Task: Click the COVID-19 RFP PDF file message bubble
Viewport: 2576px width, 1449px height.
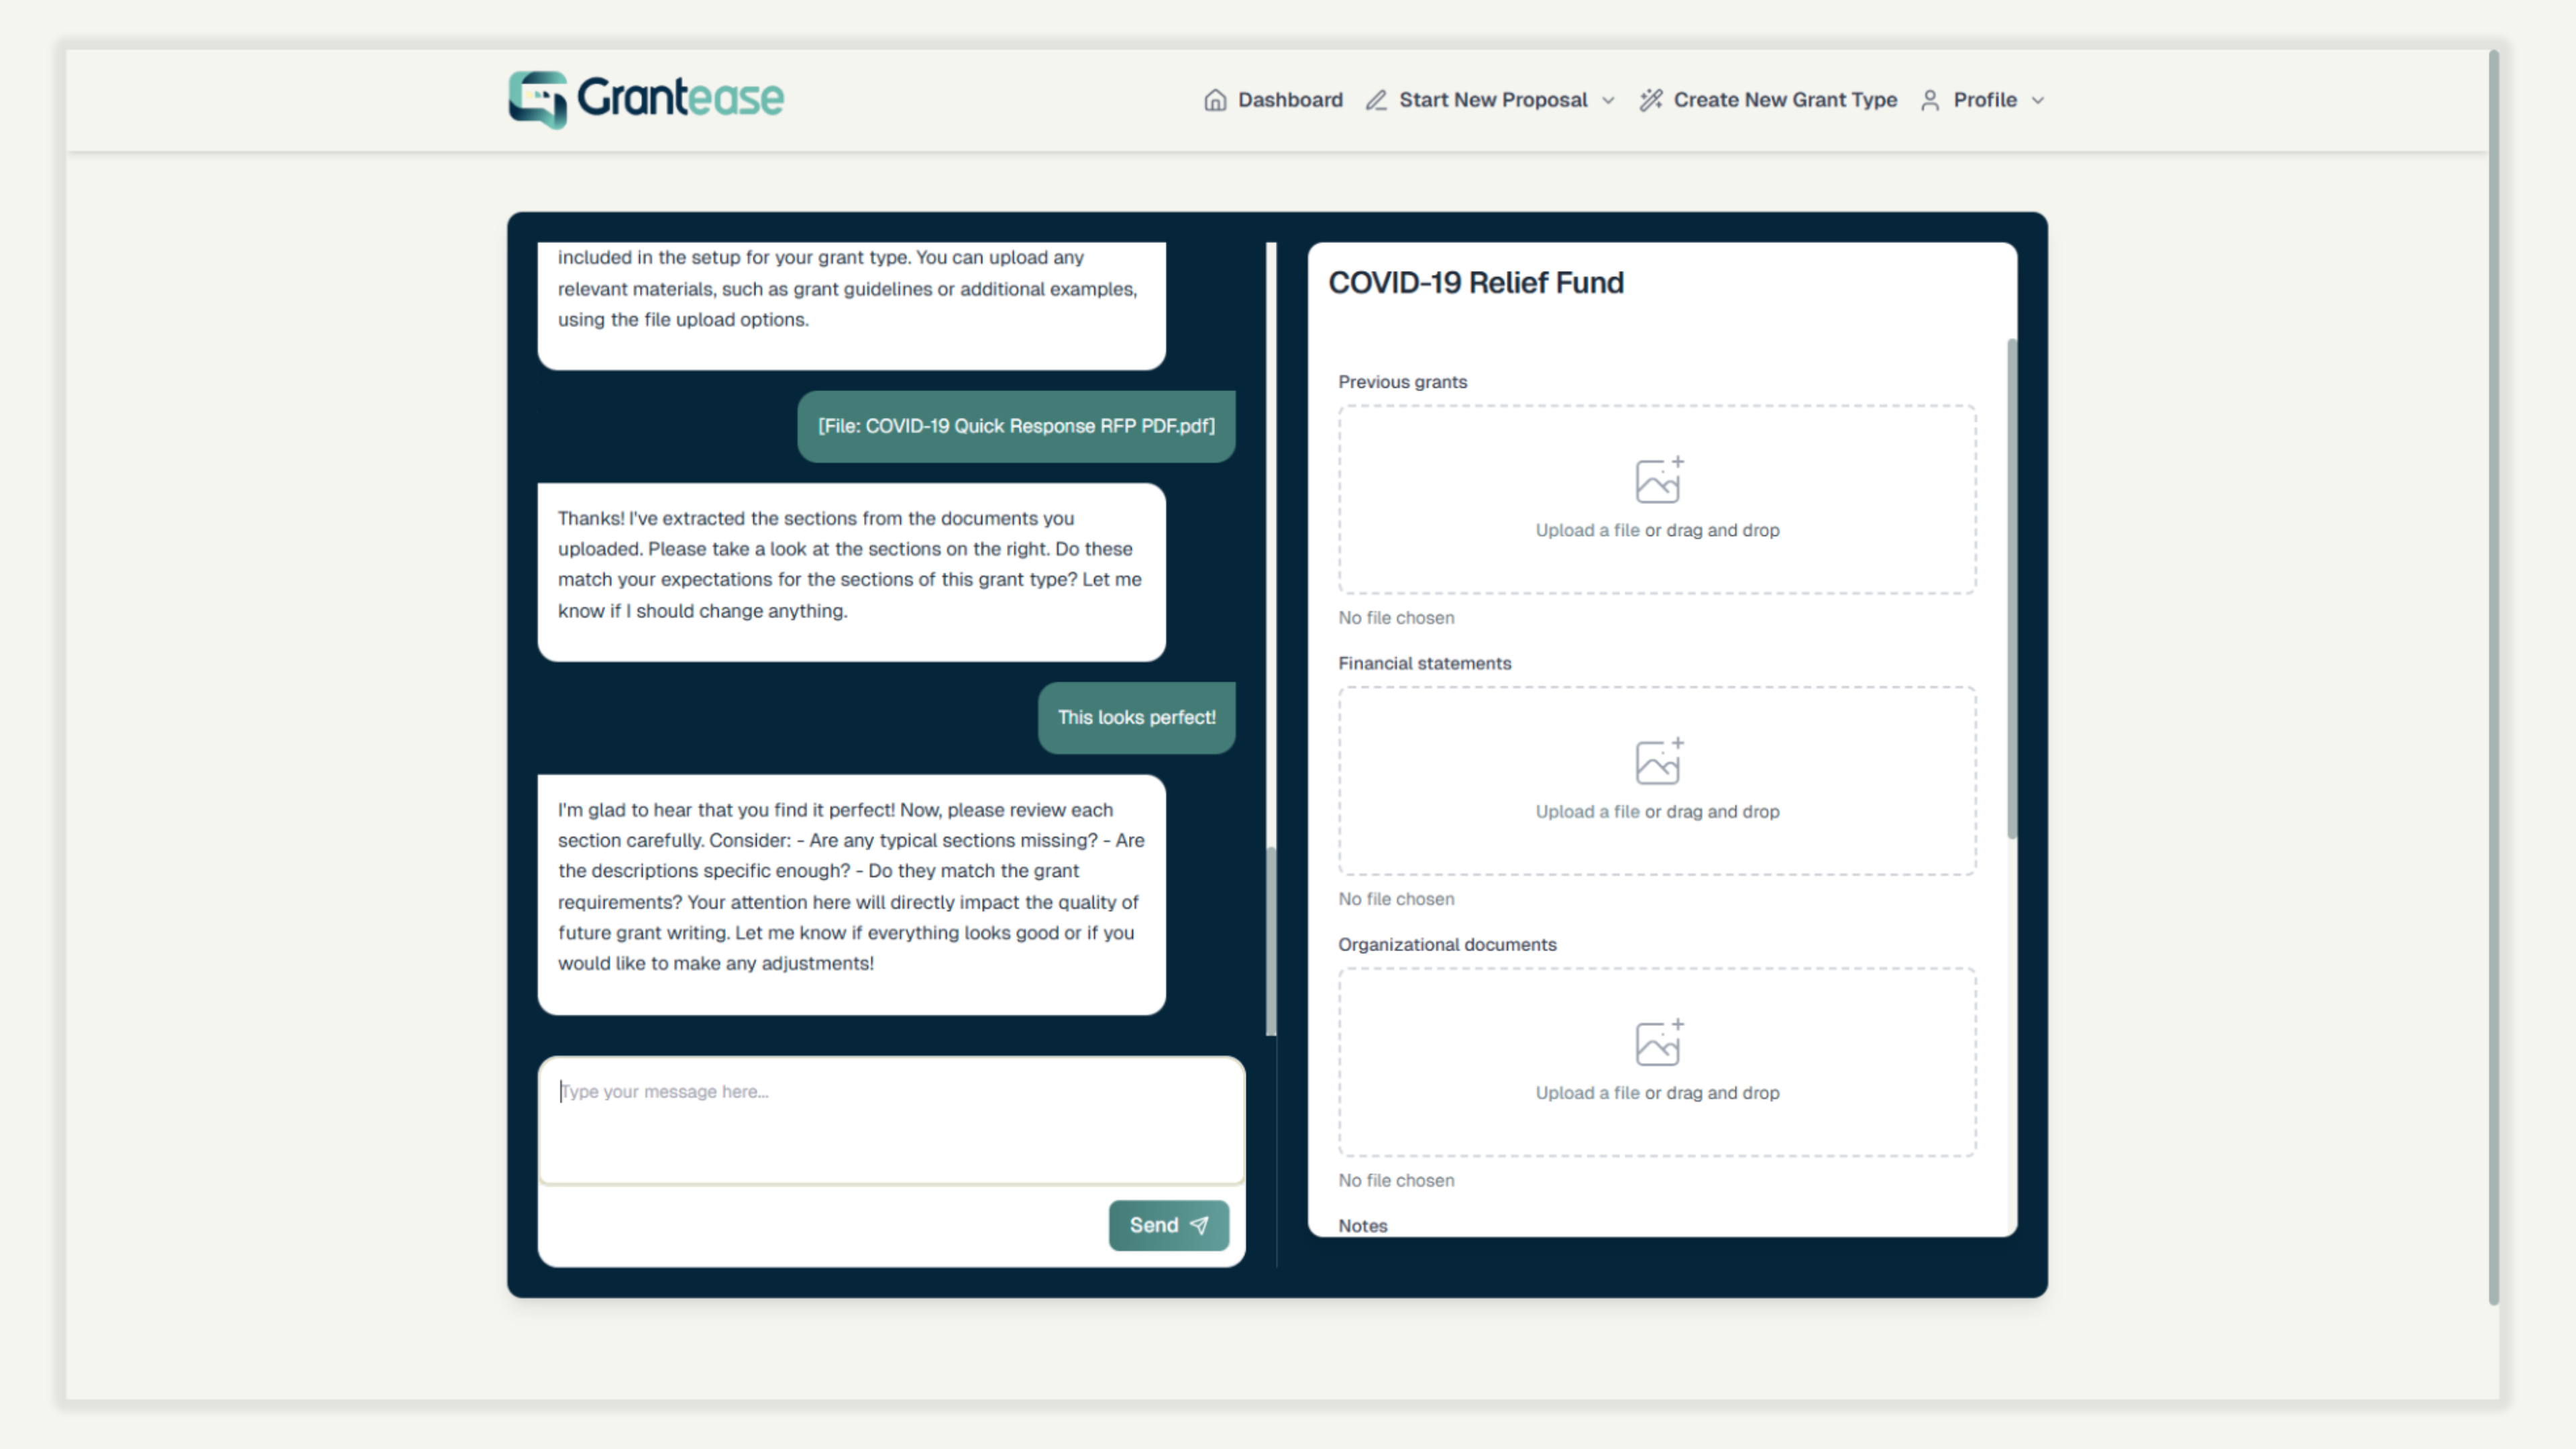Action: 1015,426
